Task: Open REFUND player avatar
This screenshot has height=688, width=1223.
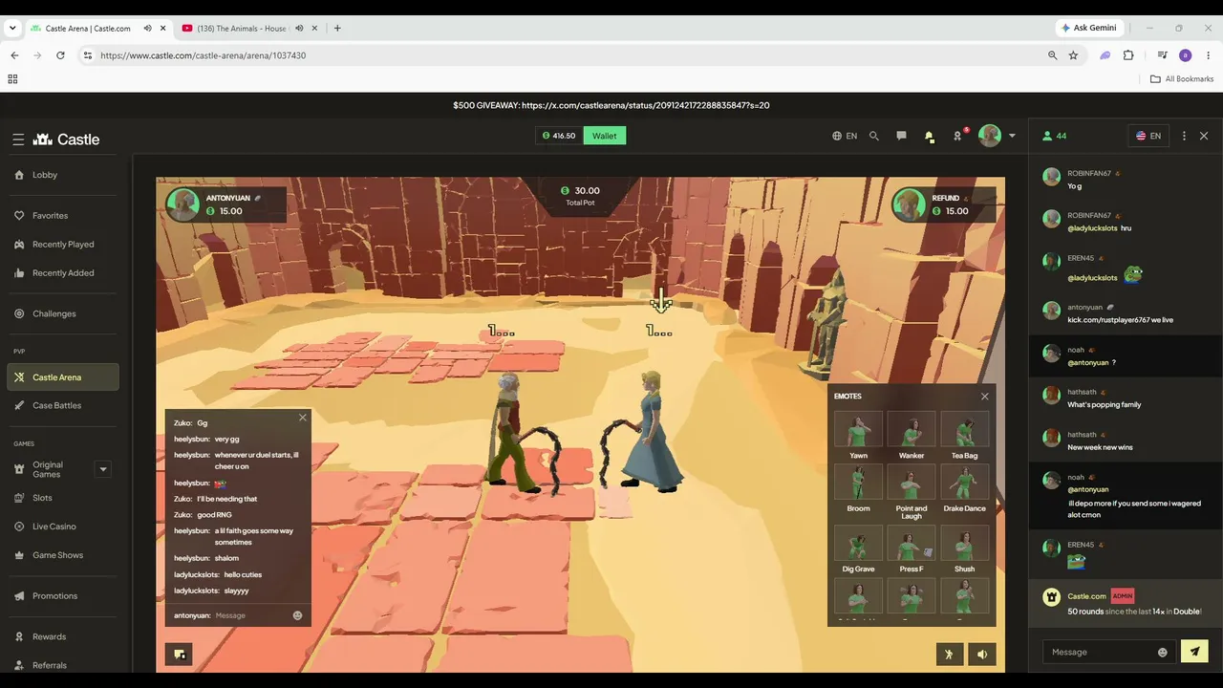Action: tap(908, 204)
